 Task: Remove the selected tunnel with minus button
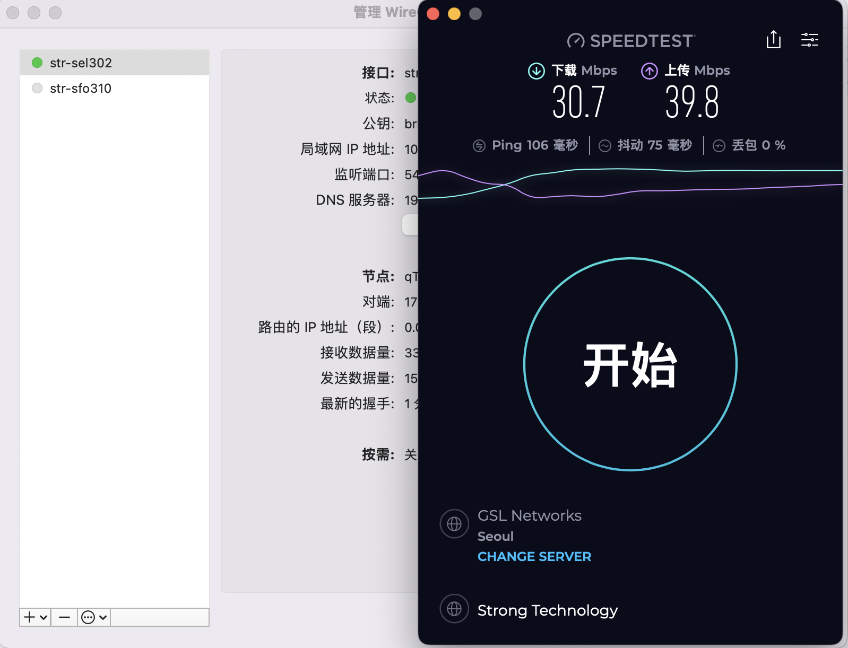tap(64, 617)
